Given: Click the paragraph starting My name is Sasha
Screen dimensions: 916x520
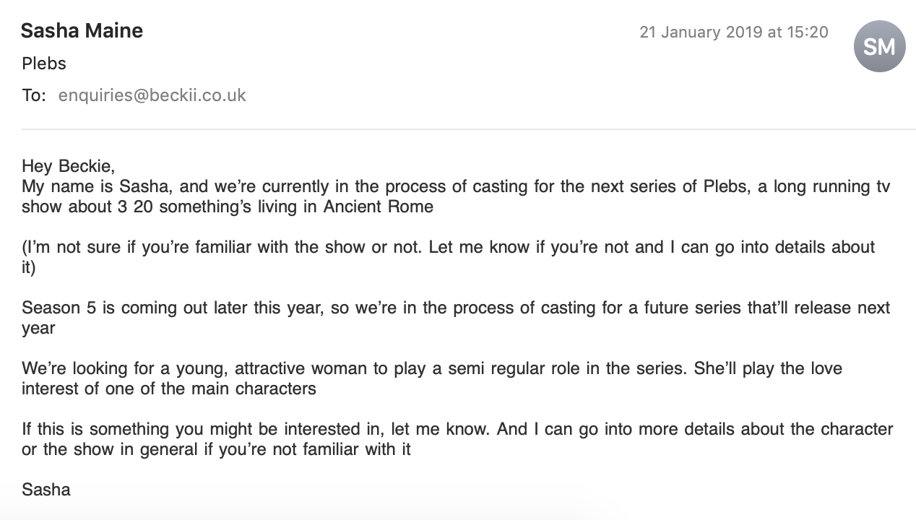Looking at the screenshot, I should point(456,196).
